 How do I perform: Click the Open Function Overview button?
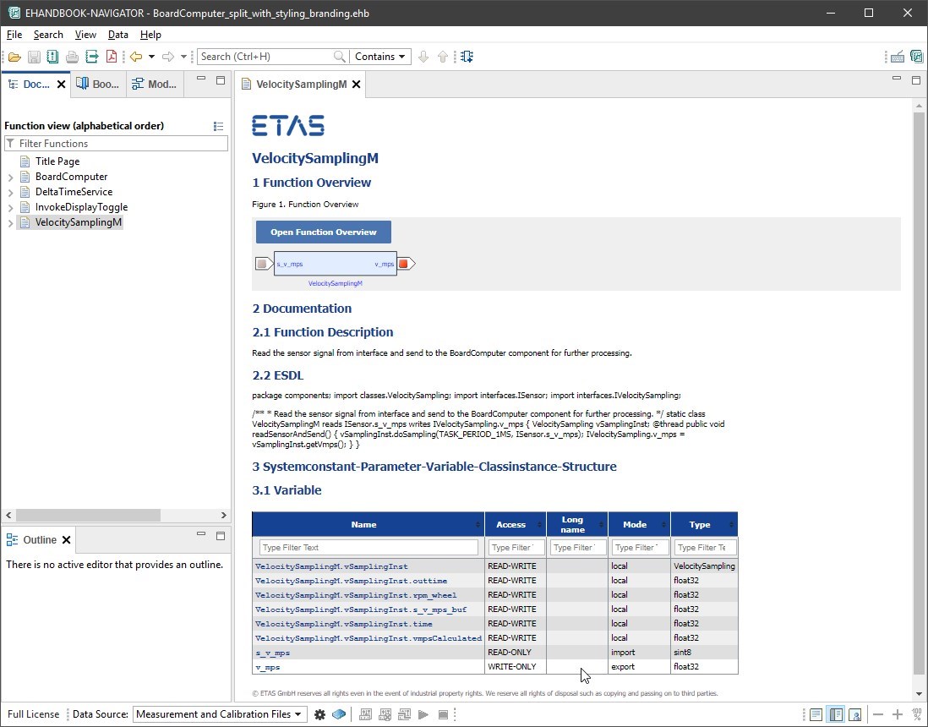coord(323,232)
